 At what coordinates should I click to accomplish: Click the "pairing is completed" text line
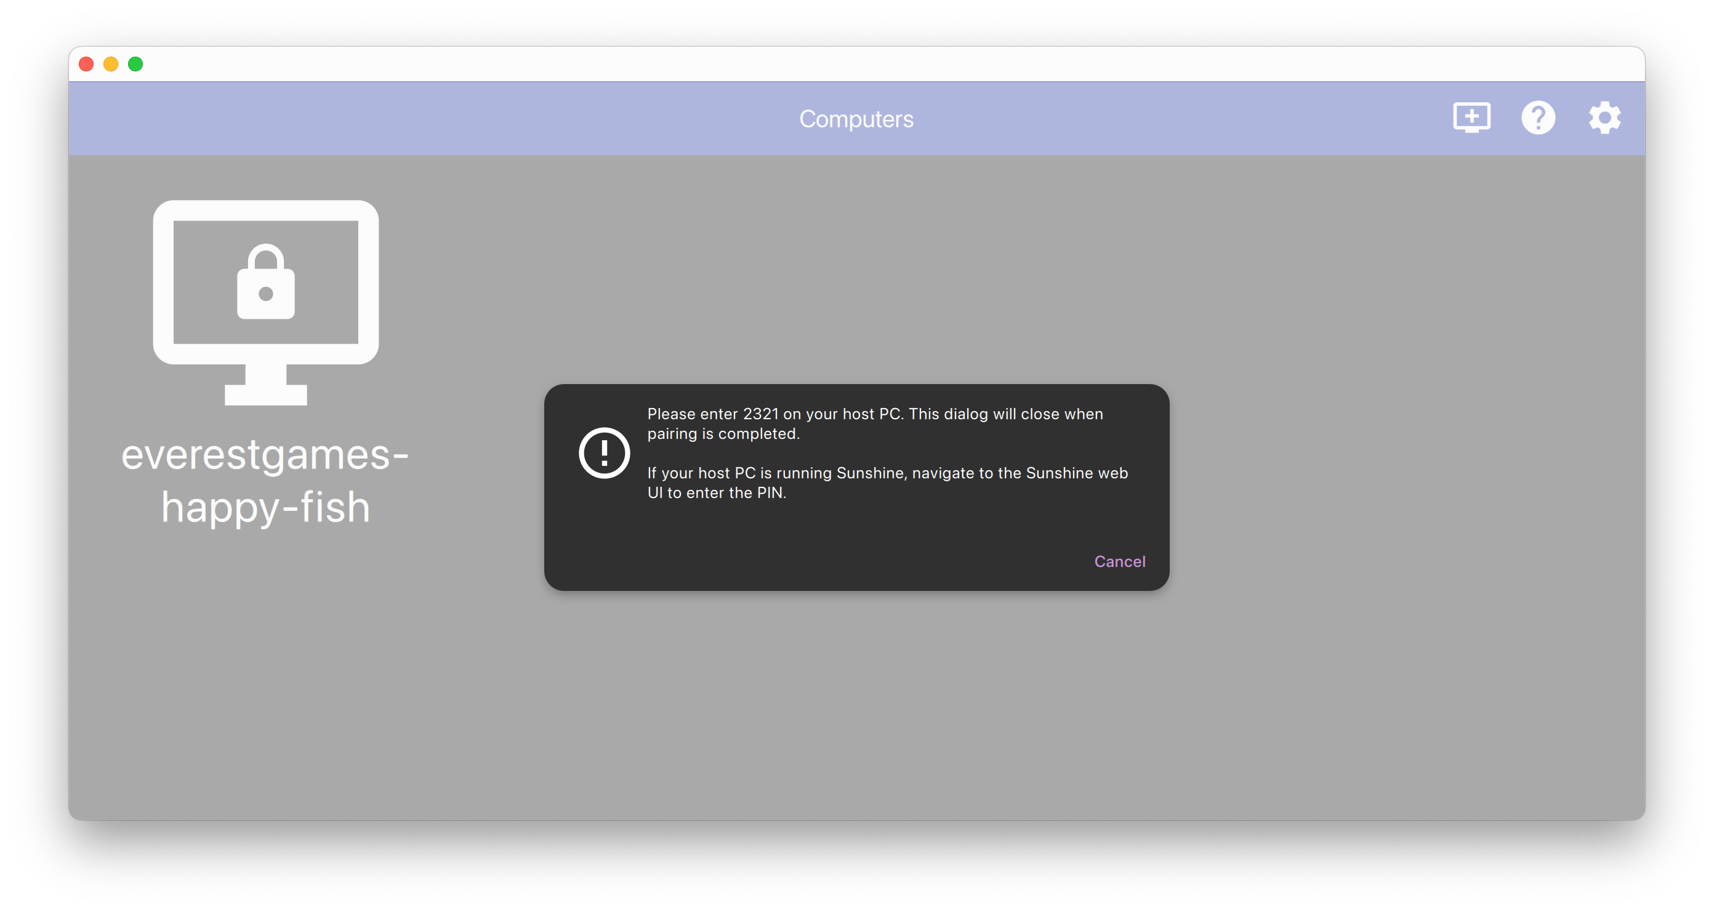point(723,434)
